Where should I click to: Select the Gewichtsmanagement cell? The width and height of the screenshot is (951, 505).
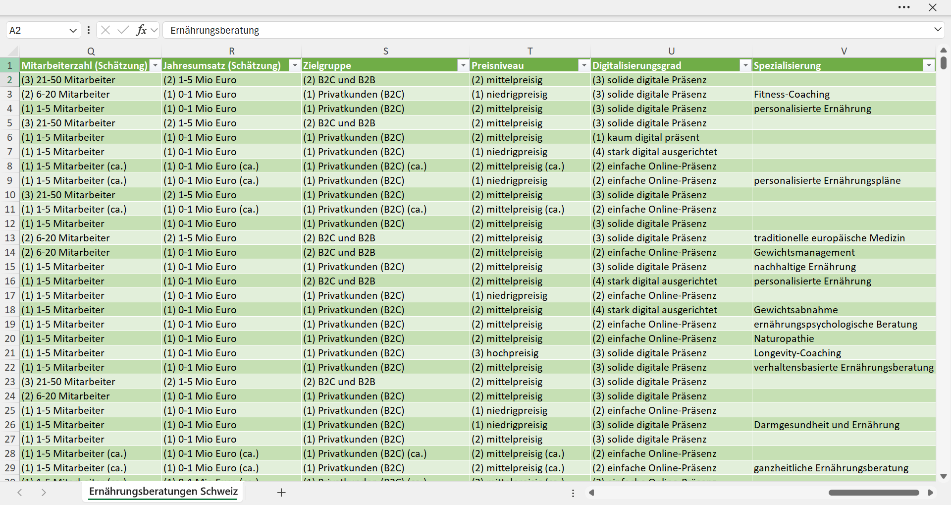coord(844,252)
